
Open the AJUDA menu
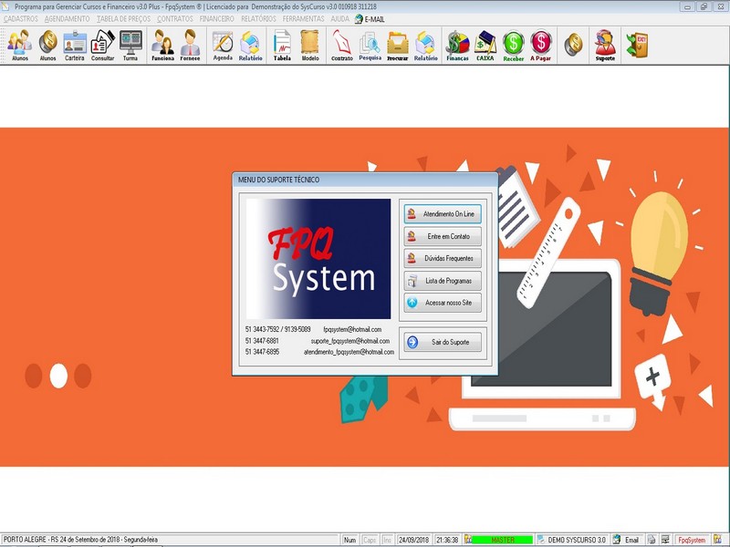(x=339, y=19)
